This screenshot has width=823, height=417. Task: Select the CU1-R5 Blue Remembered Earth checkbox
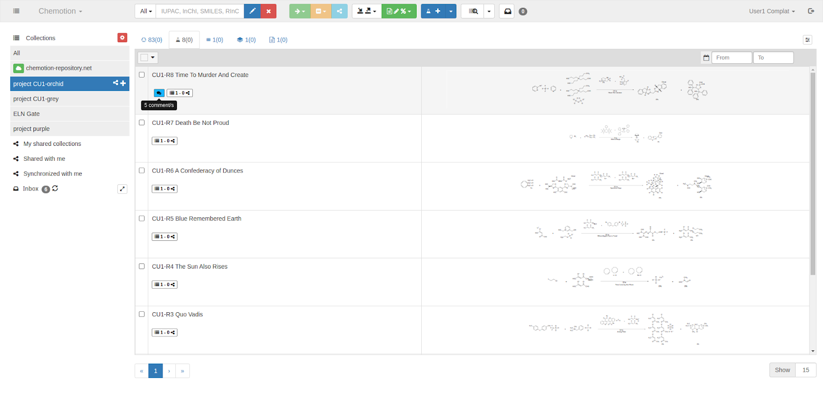click(x=142, y=218)
